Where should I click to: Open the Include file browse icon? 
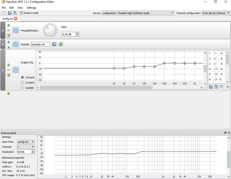tap(54, 44)
